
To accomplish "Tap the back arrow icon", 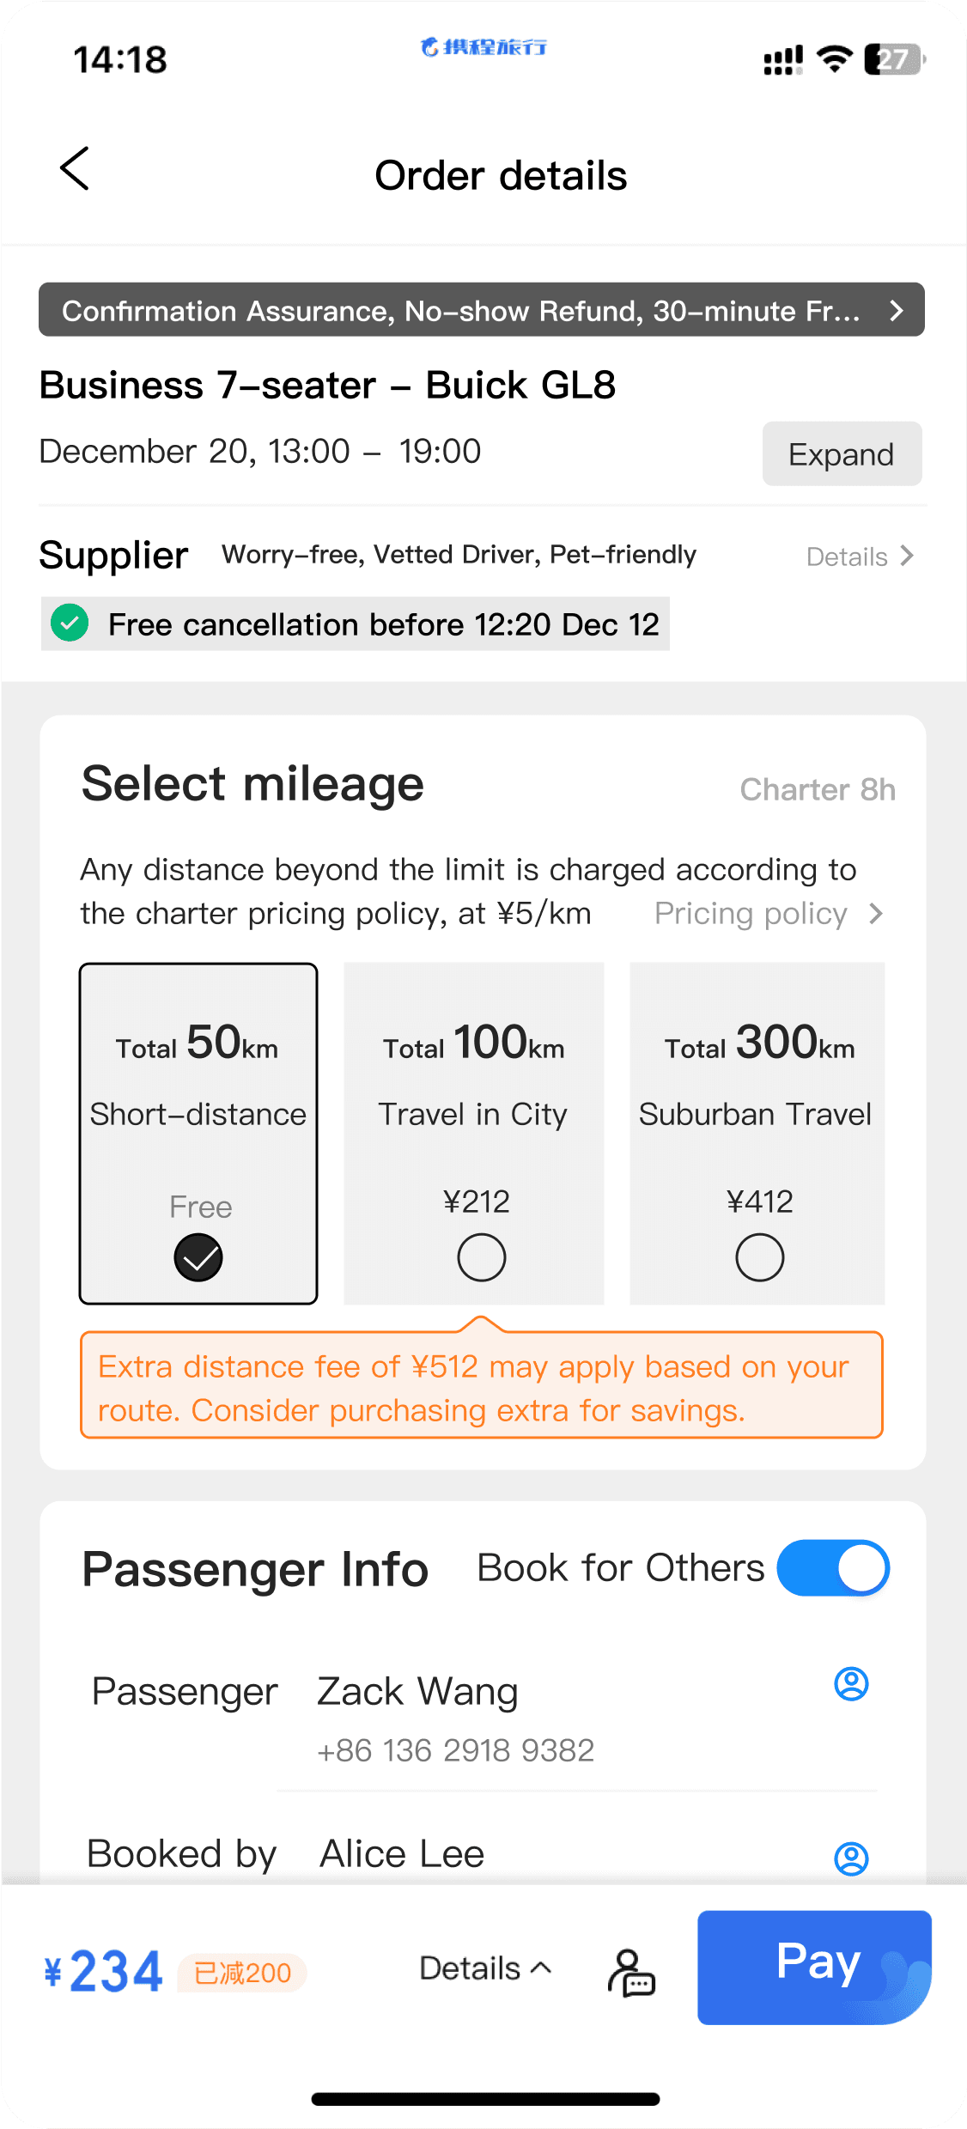I will tap(75, 169).
